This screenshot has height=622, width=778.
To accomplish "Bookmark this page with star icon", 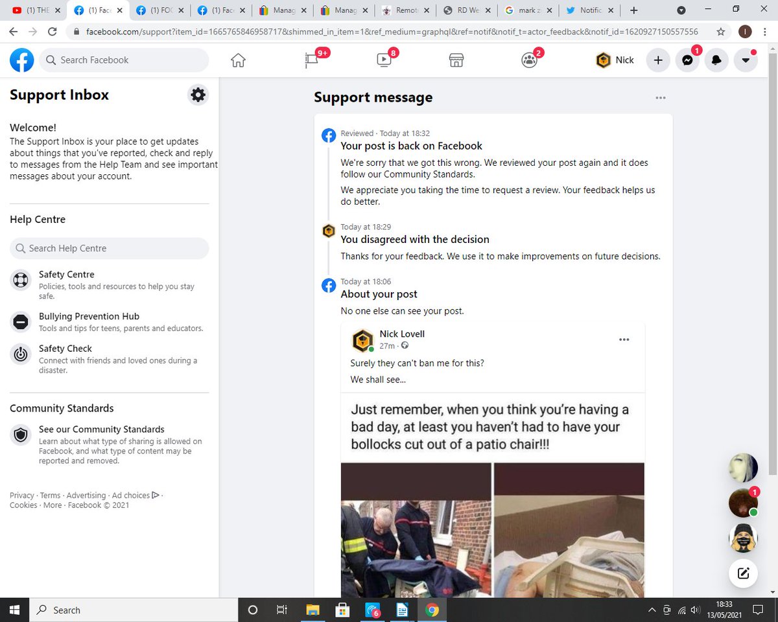I will pyautogui.click(x=721, y=32).
